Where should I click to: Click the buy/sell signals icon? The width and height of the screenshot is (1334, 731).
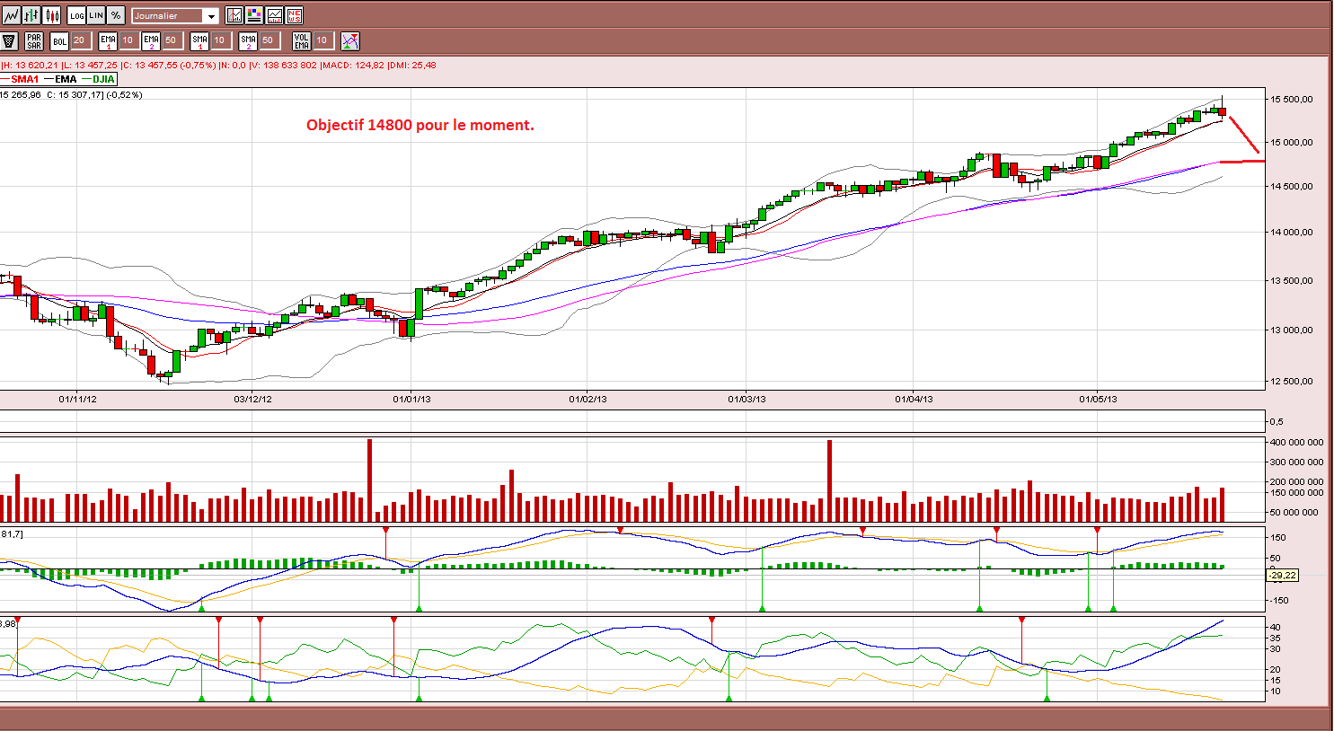350,40
